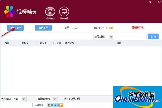The height and width of the screenshot is (108, 162).
Task: Click the 共0条记录,1页 record count text
Action: point(72,99)
